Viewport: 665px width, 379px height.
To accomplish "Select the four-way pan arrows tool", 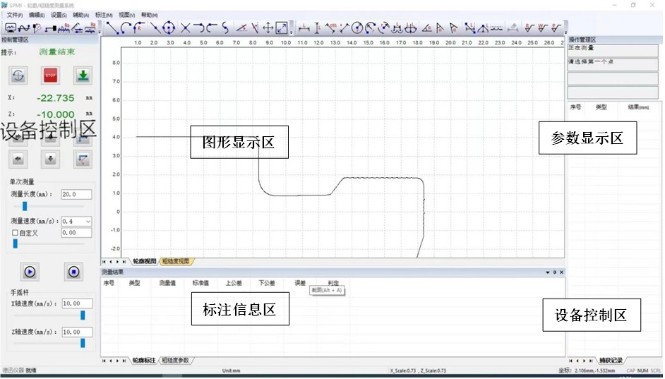I will tap(268, 28).
